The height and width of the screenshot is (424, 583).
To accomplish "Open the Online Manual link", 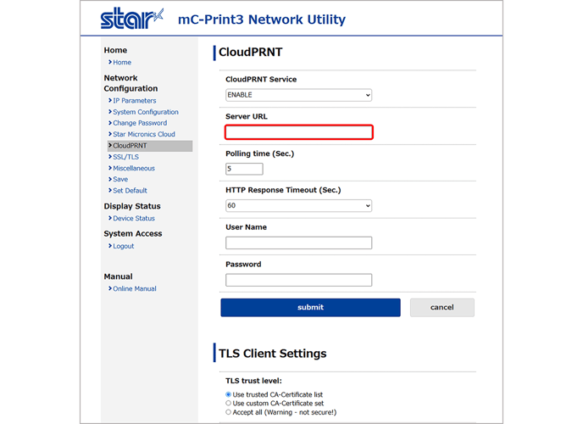I will (135, 288).
